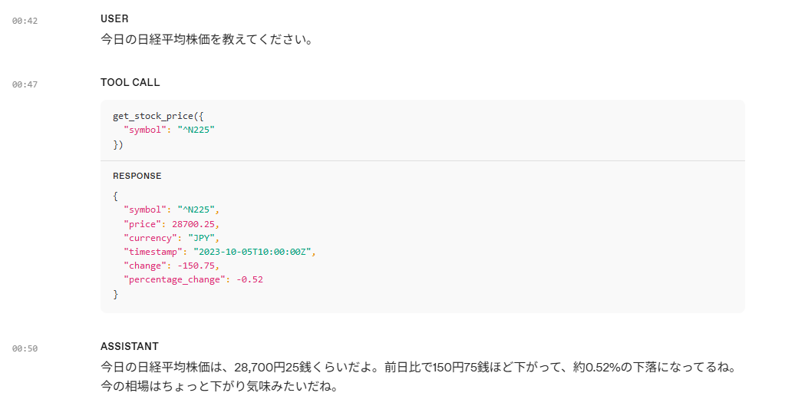795x406 pixels.
Task: Select the TOOL CALL heading
Action: pos(130,83)
